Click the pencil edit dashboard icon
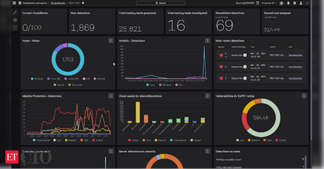Image resolution: width=324 pixels, height=169 pixels. (15, 12)
